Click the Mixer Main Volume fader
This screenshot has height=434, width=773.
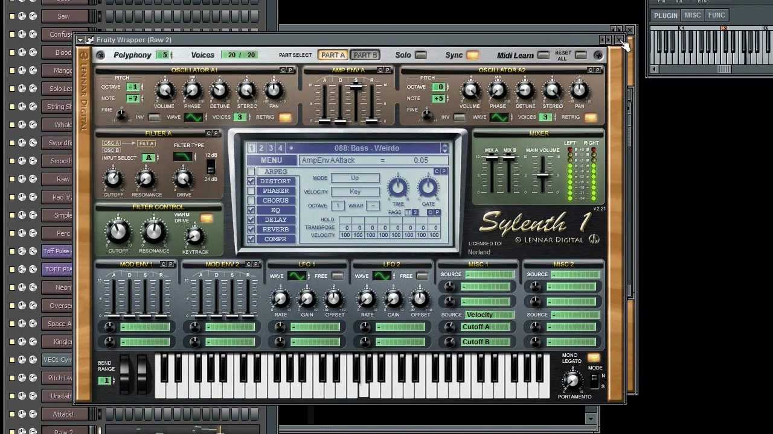[x=542, y=175]
